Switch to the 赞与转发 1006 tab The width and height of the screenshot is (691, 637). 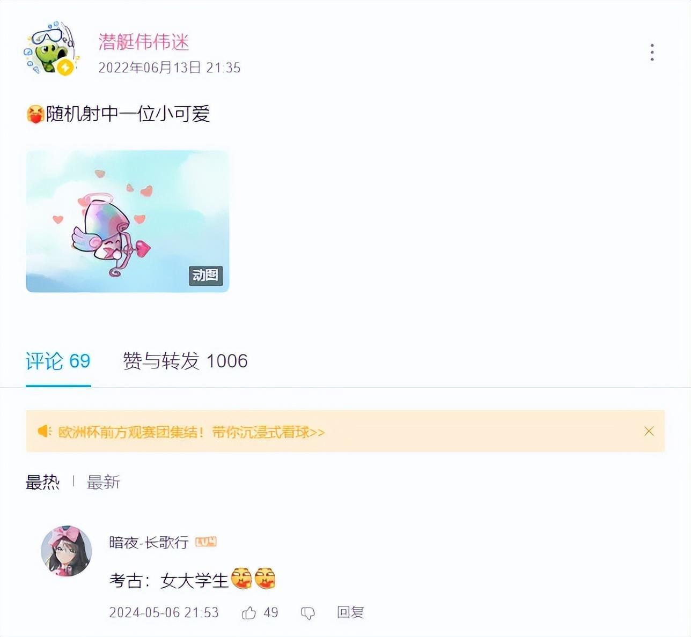185,361
